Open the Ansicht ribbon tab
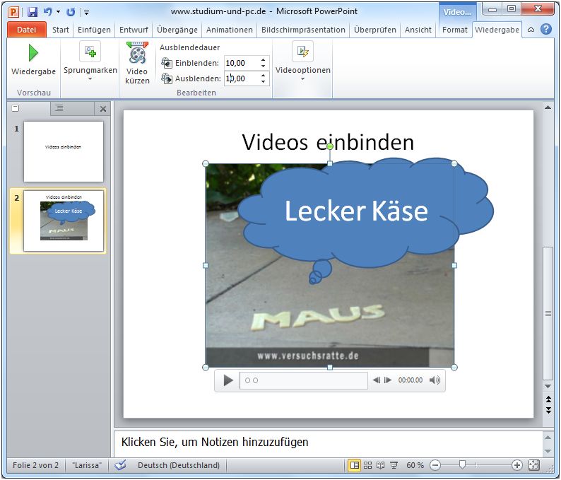This screenshot has height=480, width=561. (418, 30)
